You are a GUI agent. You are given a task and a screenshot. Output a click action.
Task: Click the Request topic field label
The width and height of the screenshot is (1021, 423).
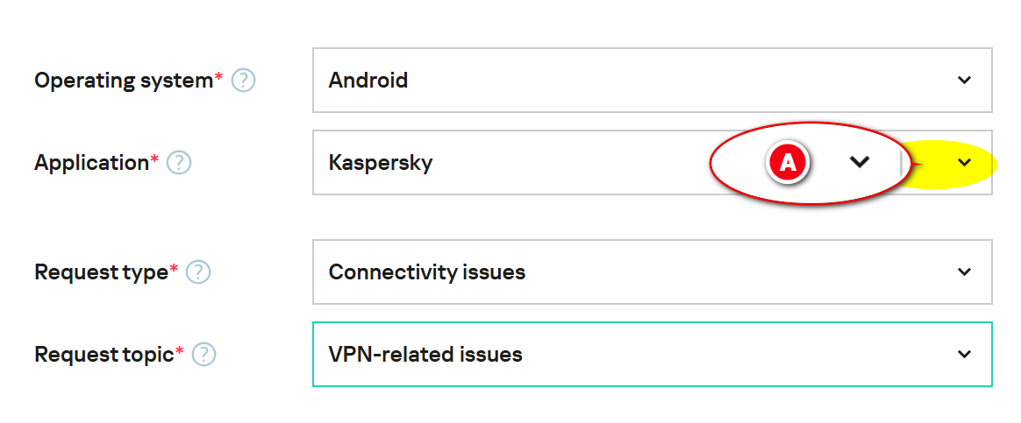tap(104, 354)
